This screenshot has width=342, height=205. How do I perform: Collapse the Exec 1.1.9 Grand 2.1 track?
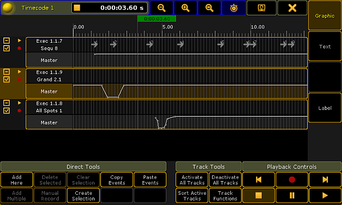pyautogui.click(x=6, y=72)
